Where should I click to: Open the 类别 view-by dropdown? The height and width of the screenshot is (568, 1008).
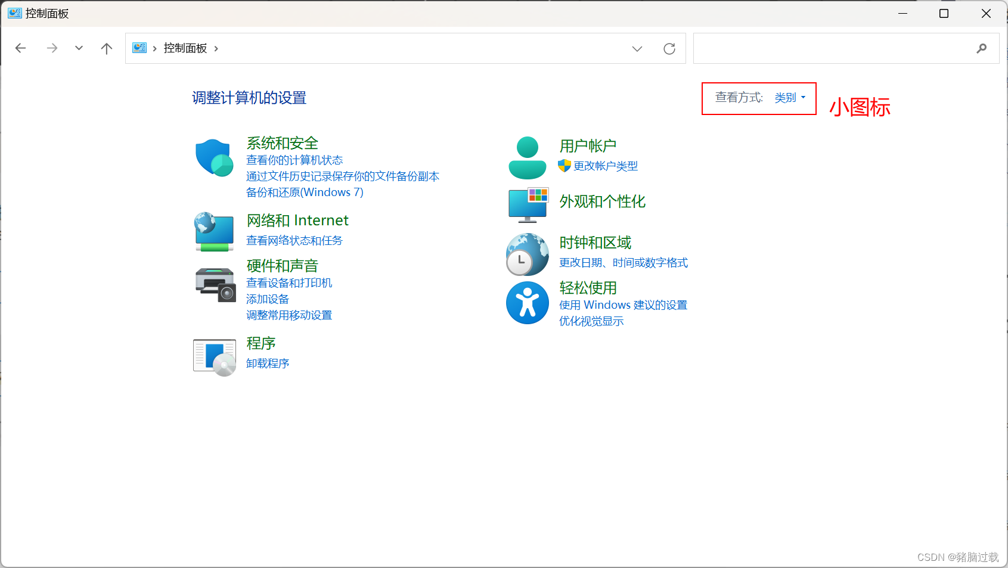pyautogui.click(x=790, y=98)
